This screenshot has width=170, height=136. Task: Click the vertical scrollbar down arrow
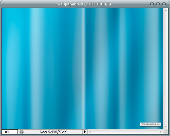point(166,127)
